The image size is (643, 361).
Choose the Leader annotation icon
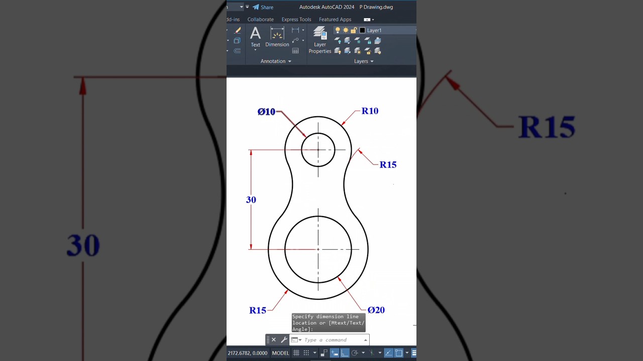(295, 40)
